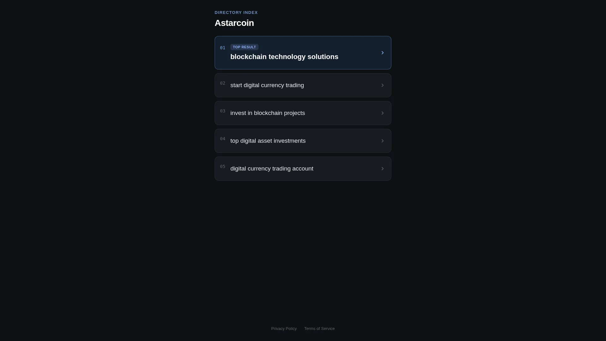Click the TOP RESULT badge

pyautogui.click(x=244, y=47)
